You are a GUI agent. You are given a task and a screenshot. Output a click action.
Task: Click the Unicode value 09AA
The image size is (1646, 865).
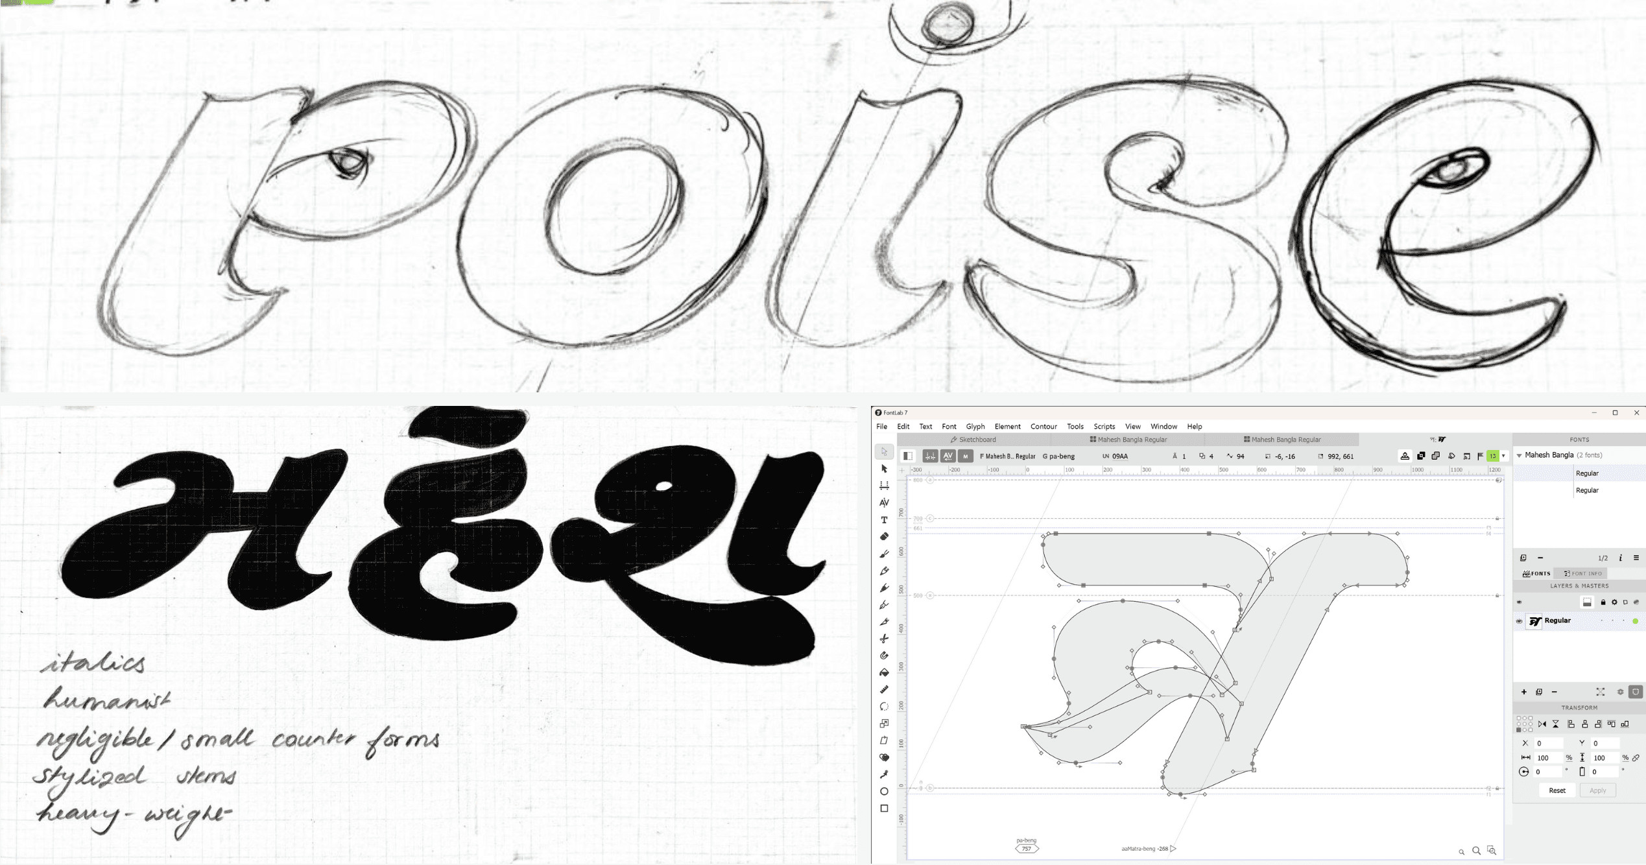[1120, 456]
